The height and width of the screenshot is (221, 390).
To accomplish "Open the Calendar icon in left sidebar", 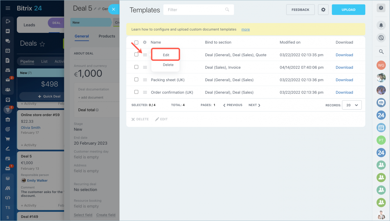I will (8, 51).
